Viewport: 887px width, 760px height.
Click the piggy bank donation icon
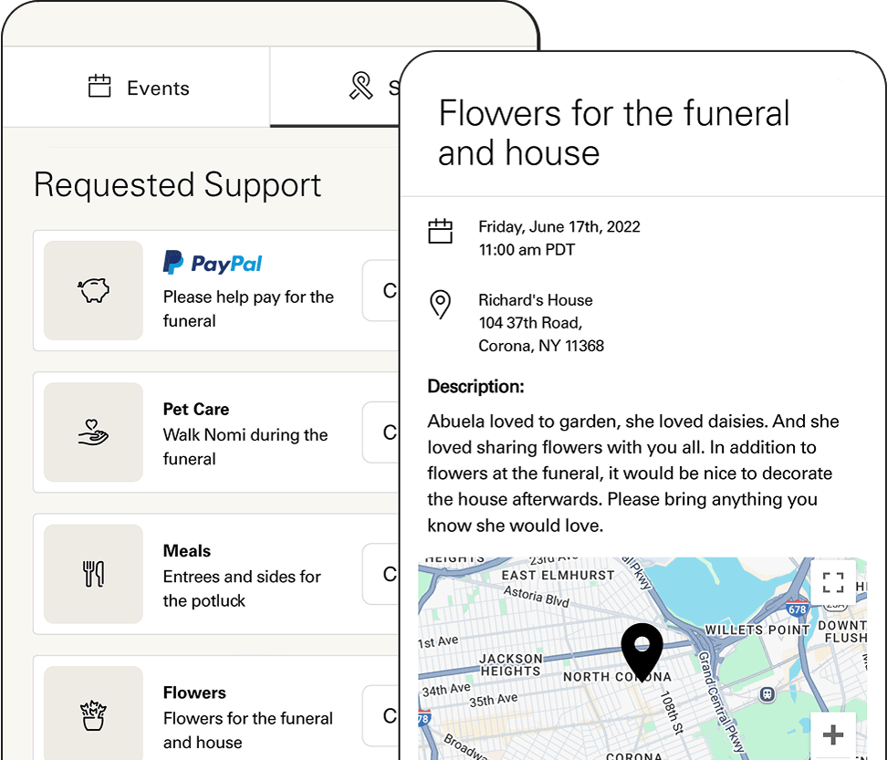point(93,290)
